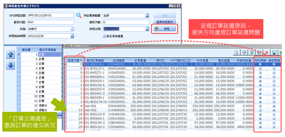
Task: Click the 選擇排程需求 button
Action: click(165, 22)
